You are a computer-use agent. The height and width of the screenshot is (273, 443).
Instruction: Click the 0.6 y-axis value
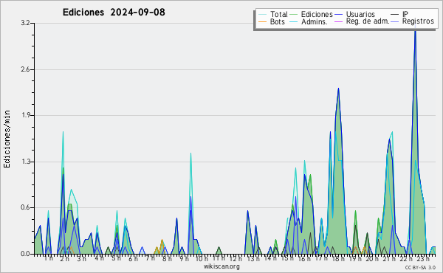tap(25, 207)
